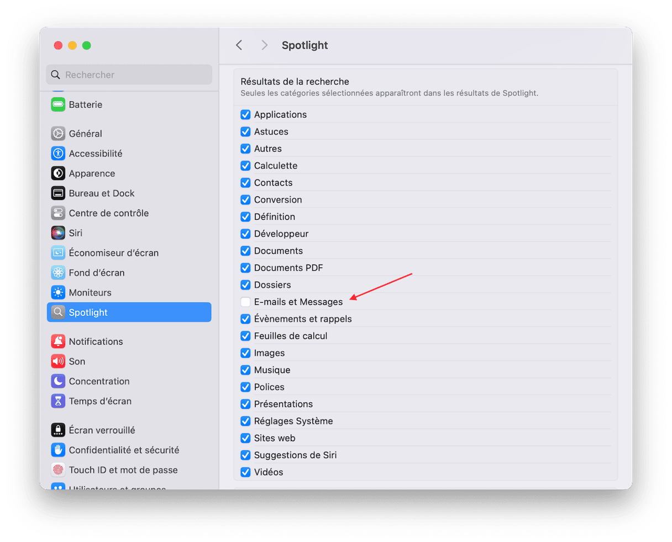Open Bureau et Dock settings
The height and width of the screenshot is (542, 672).
[129, 193]
